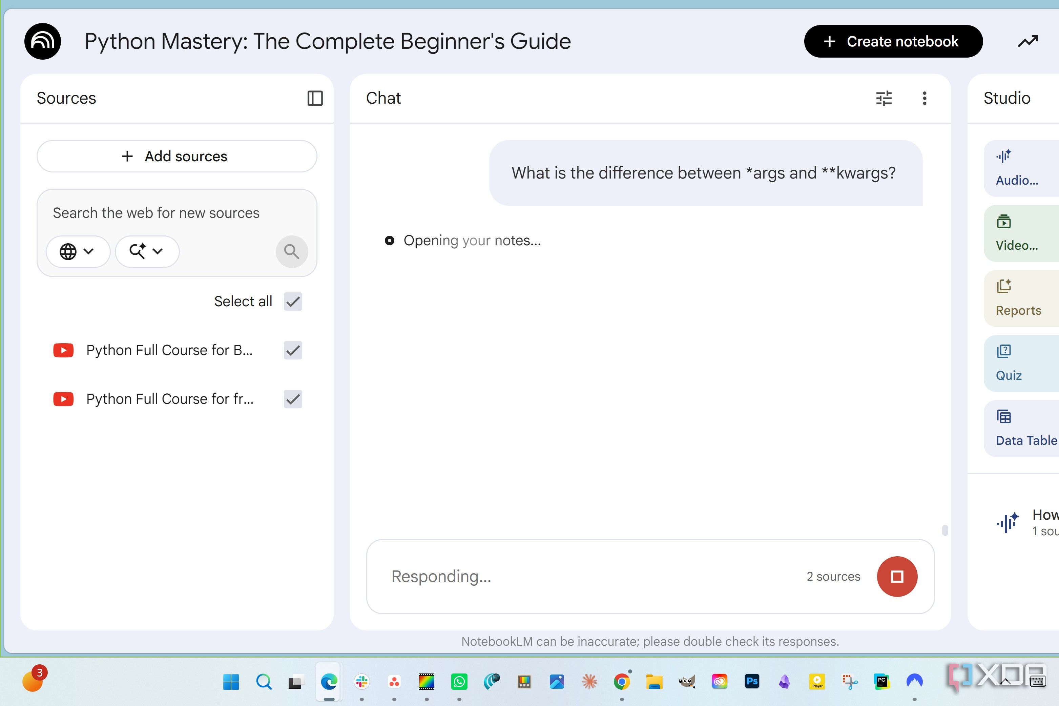This screenshot has width=1059, height=706.
Task: Expand the fast research mode dropdown
Action: 147,251
